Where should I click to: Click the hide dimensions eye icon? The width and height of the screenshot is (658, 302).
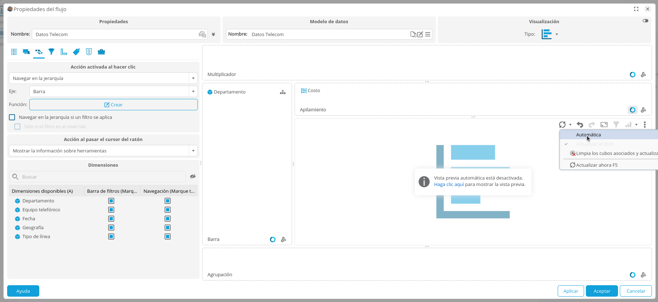(x=193, y=176)
